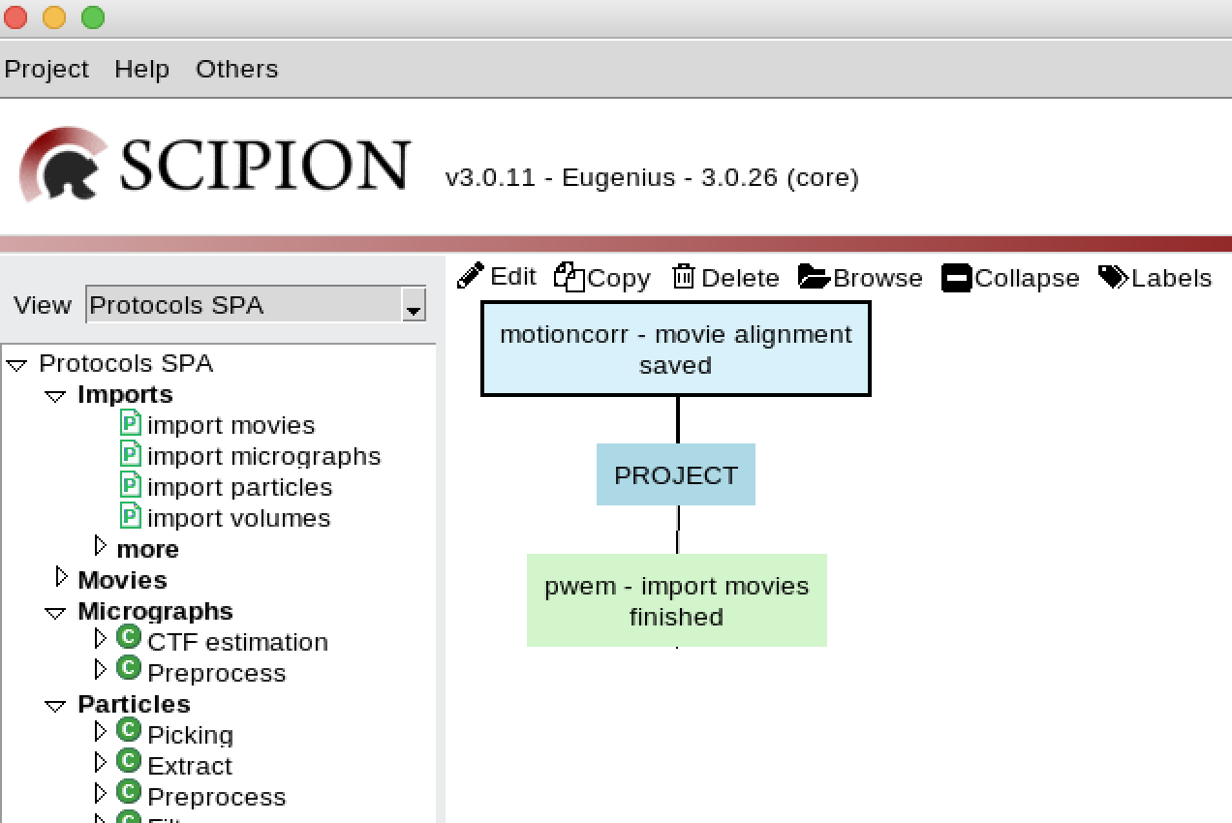This screenshot has height=823, width=1232.
Task: Open the Others menu
Action: pyautogui.click(x=236, y=69)
